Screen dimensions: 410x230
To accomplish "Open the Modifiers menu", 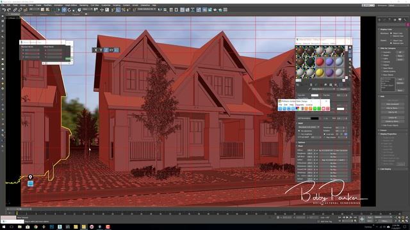I will point(47,5).
